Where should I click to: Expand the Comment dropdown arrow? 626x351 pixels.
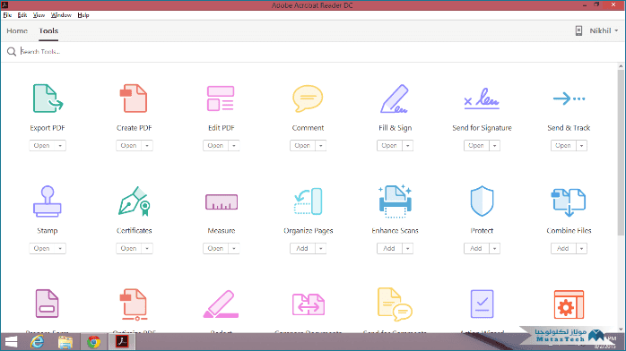[x=321, y=146]
